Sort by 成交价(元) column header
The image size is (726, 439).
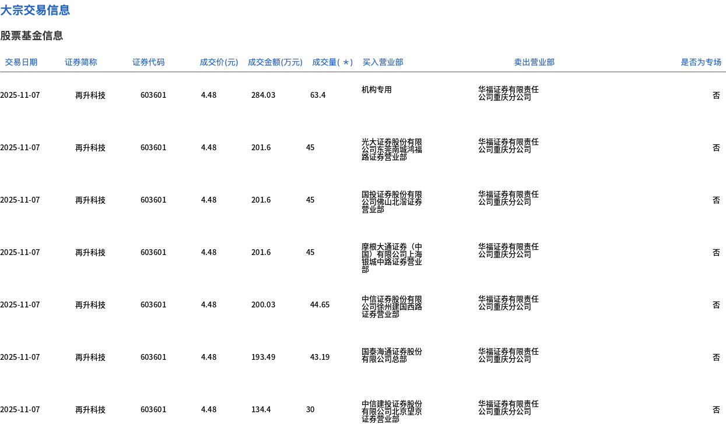click(x=219, y=62)
